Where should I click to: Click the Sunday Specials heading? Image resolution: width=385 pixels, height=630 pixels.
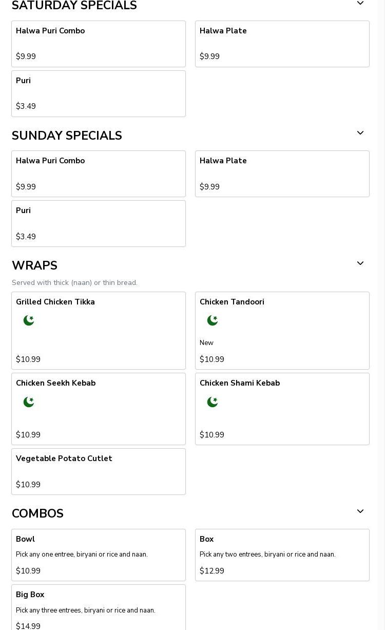click(x=67, y=136)
